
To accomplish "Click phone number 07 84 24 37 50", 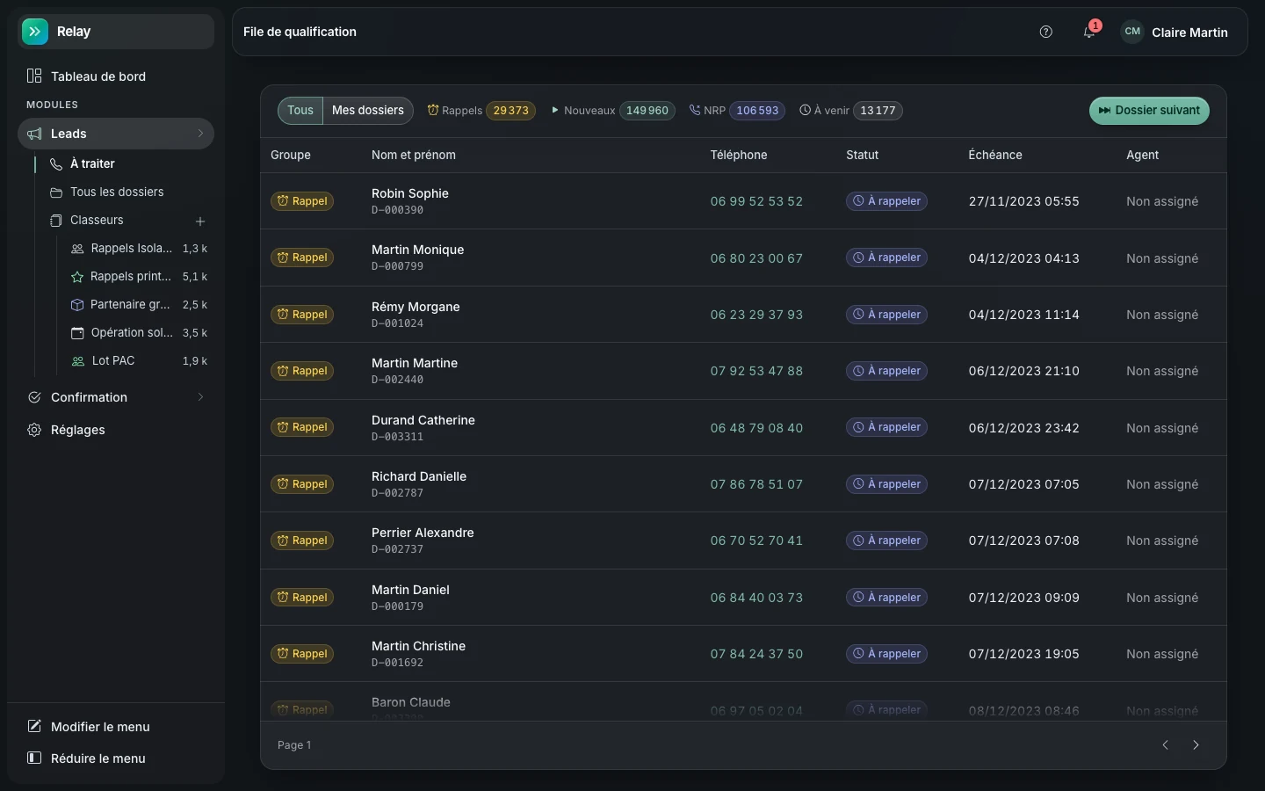I will (756, 654).
